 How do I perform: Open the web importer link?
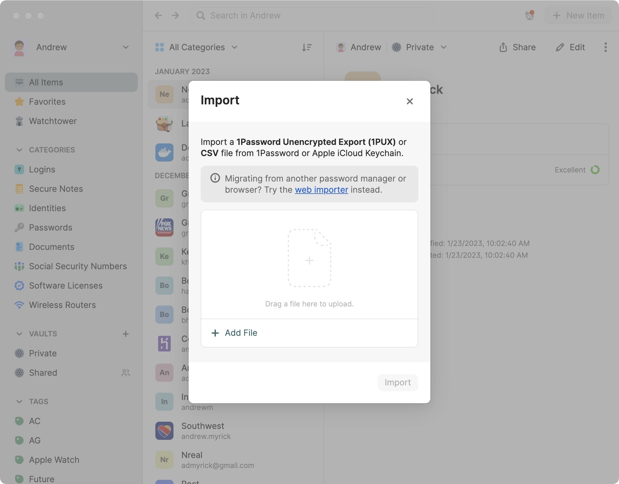coord(321,190)
